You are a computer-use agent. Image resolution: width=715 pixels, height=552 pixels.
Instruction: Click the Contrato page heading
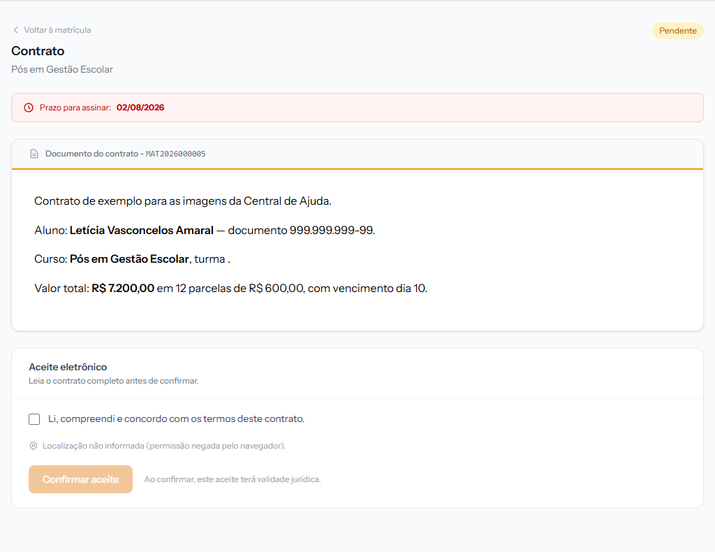[38, 51]
